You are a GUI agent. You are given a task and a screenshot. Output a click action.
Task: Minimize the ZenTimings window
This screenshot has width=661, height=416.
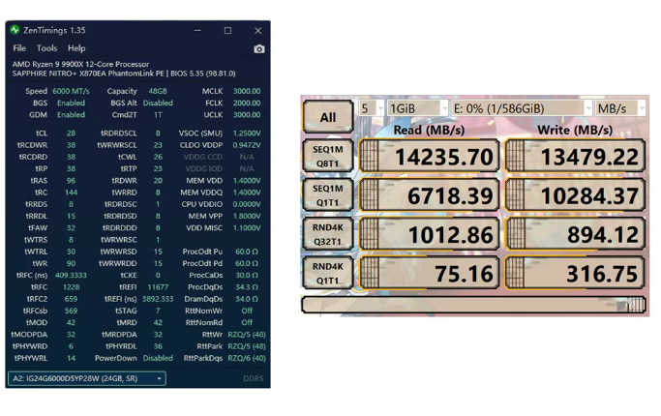(x=197, y=30)
